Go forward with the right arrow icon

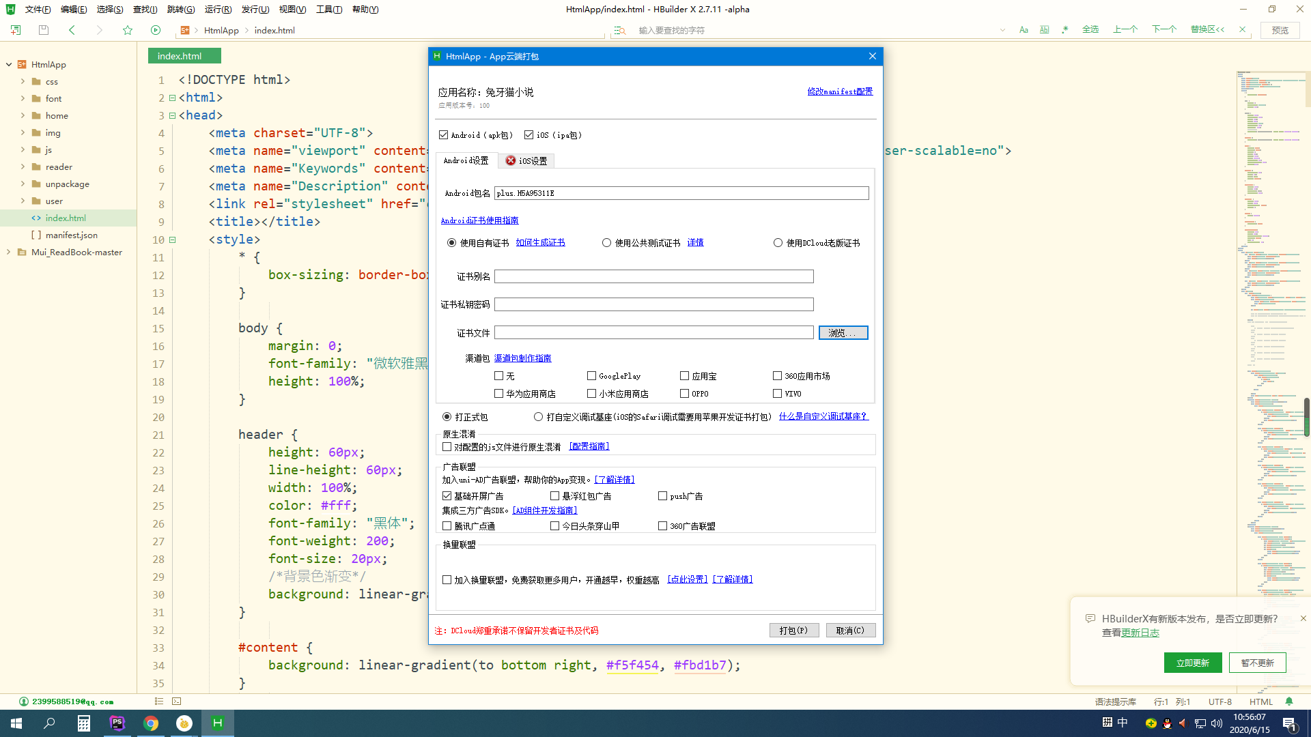(x=100, y=30)
